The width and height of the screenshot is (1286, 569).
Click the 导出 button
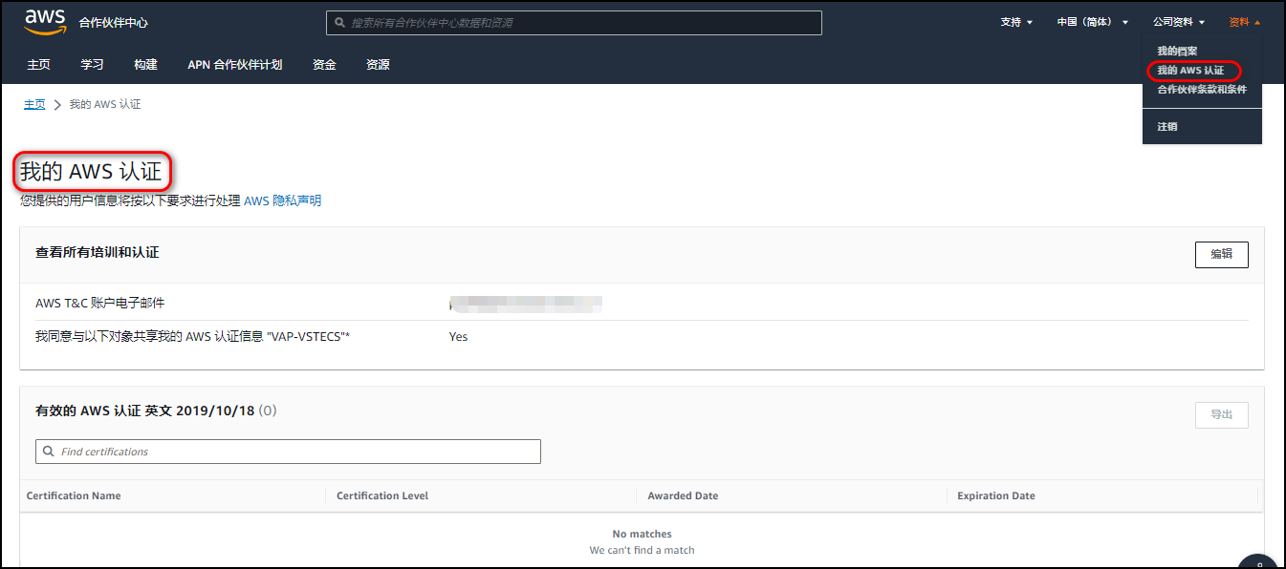(x=1221, y=414)
